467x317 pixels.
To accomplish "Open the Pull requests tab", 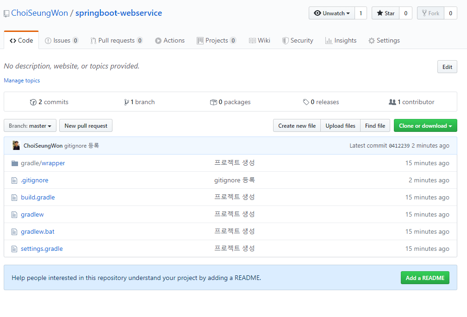I will click(117, 41).
